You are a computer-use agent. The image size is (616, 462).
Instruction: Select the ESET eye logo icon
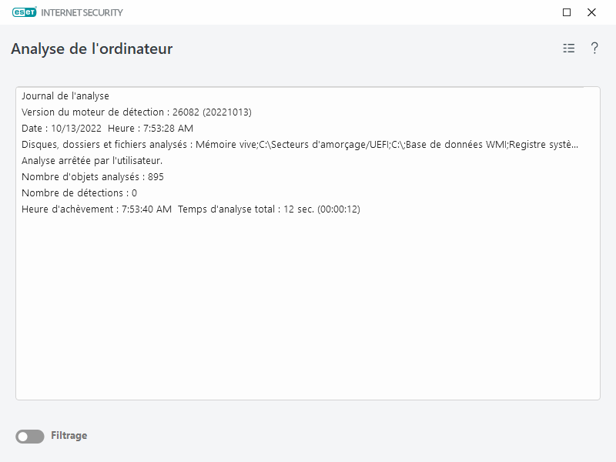tap(24, 12)
